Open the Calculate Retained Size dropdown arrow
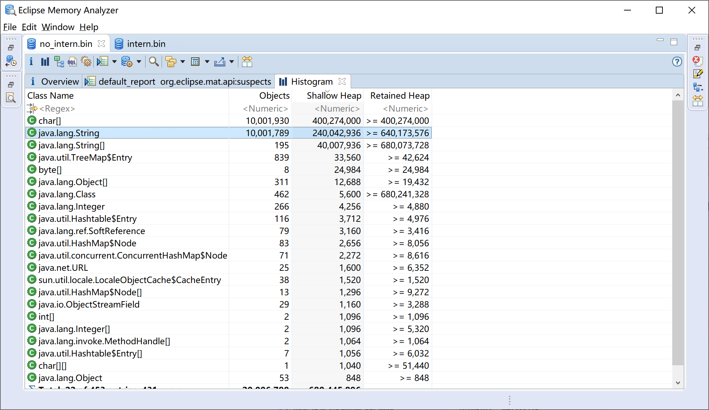Screen dimensions: 709x410 click(x=207, y=62)
